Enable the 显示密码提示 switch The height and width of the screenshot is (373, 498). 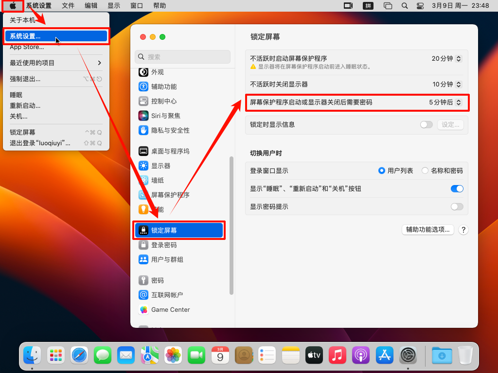point(456,206)
